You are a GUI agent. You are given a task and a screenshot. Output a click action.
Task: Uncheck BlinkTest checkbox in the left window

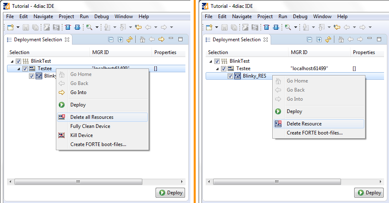pyautogui.click(x=18, y=61)
